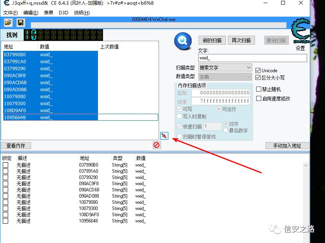Screen dimensions: 325x243
Task: Copy selected addresses with red arrow icon
Action: (164, 136)
